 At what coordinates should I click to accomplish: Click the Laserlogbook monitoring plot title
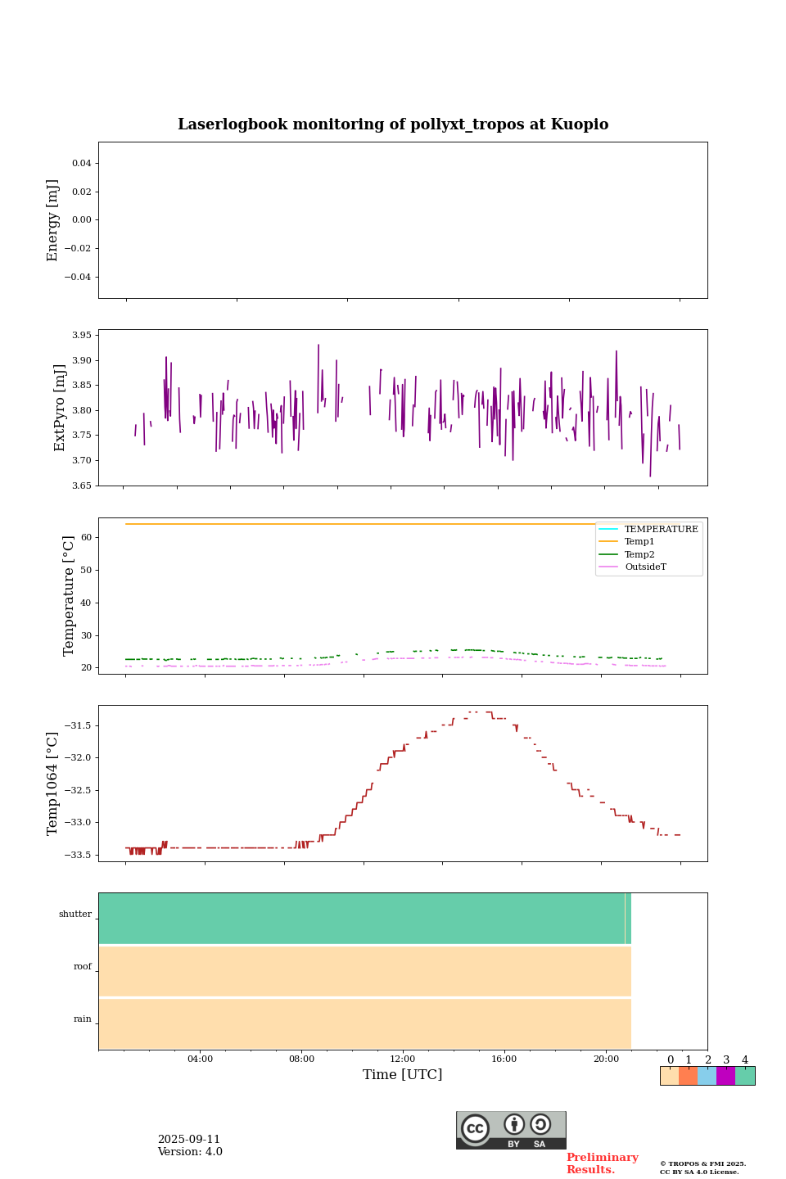pos(393,124)
